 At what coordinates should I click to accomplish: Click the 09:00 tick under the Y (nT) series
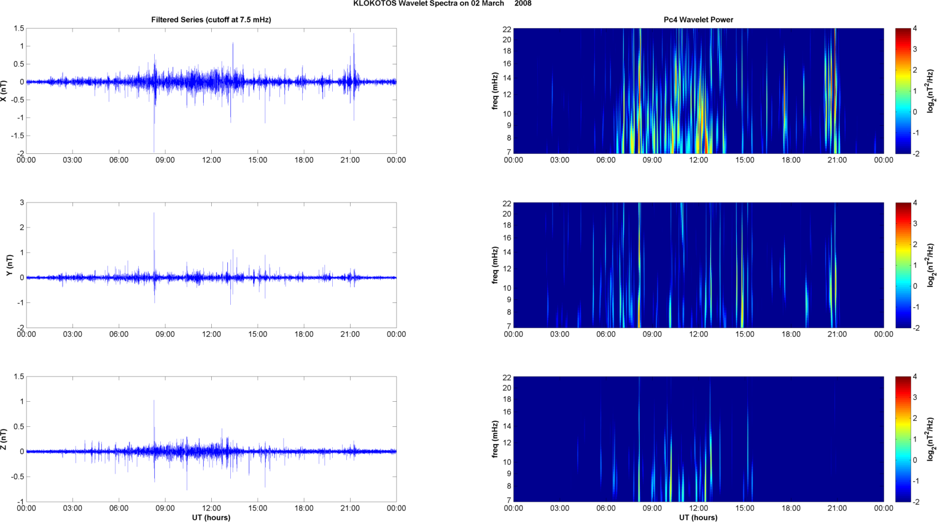(165, 334)
